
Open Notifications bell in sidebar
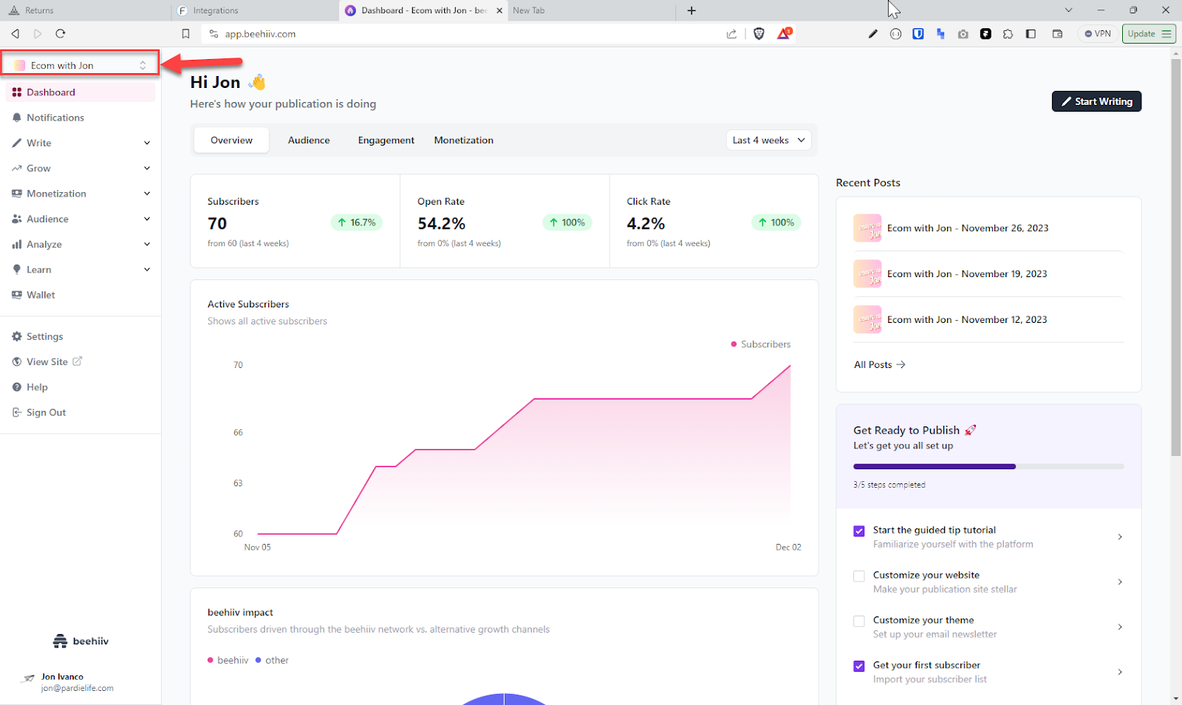point(81,117)
